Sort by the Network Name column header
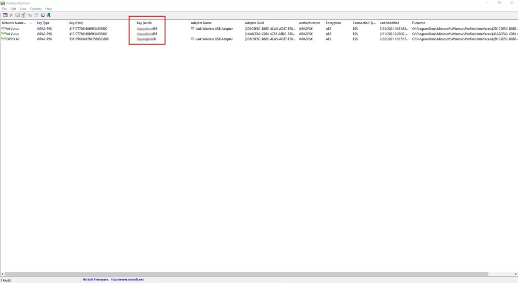518x283 pixels. (x=17, y=23)
